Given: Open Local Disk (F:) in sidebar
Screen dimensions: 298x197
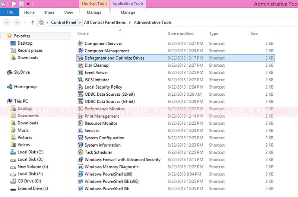Looking at the screenshot, I should click(30, 174).
